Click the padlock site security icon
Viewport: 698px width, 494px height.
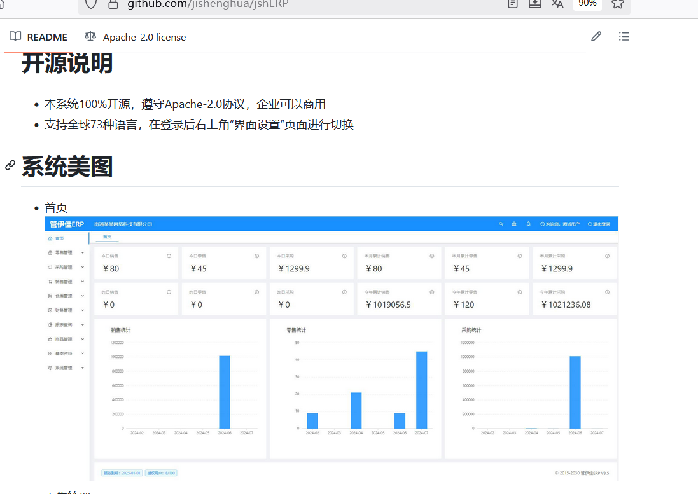point(113,4)
